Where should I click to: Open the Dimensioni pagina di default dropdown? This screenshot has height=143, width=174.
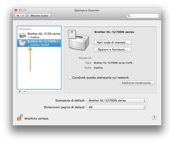click(117, 107)
